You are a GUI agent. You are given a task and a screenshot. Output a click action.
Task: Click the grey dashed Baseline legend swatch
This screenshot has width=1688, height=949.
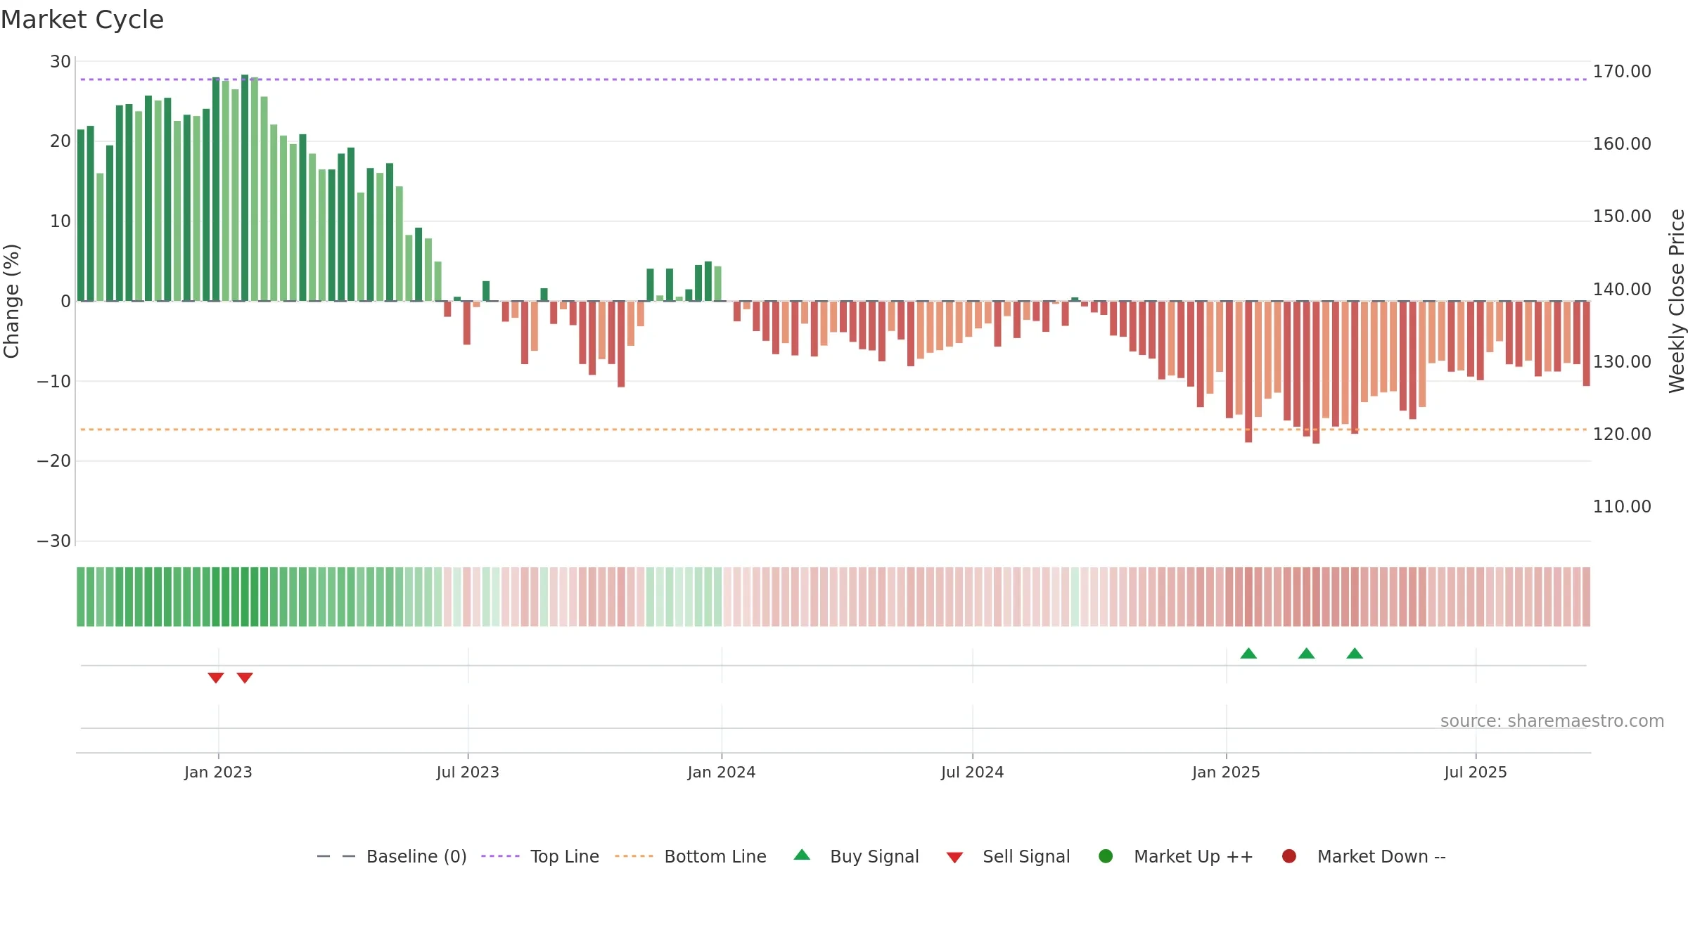click(336, 856)
